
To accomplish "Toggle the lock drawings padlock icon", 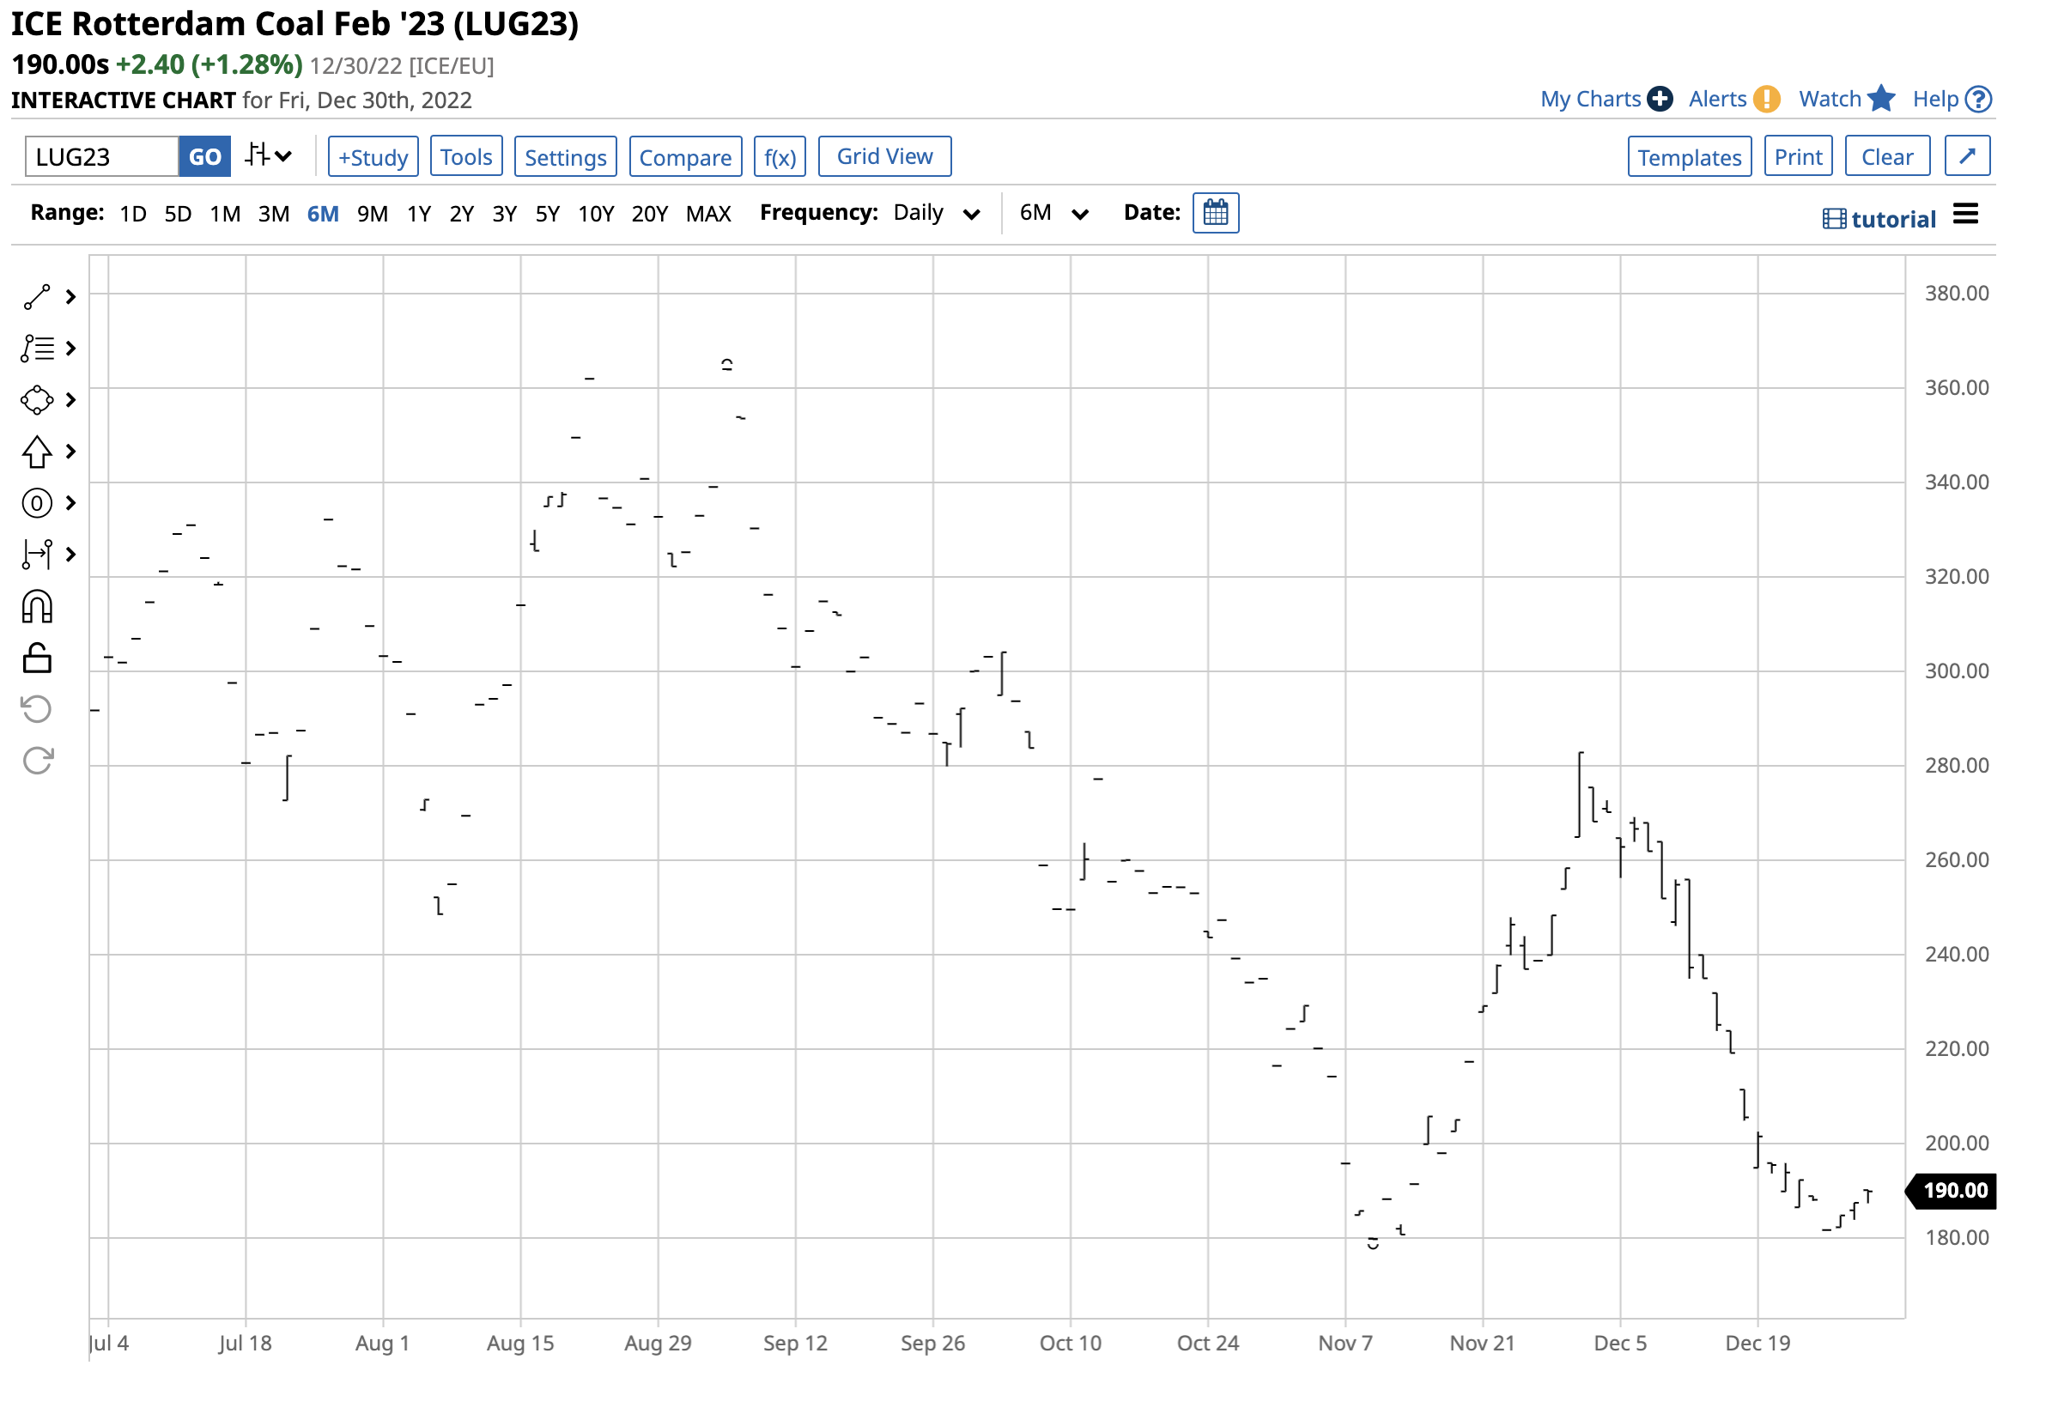I will click(36, 659).
